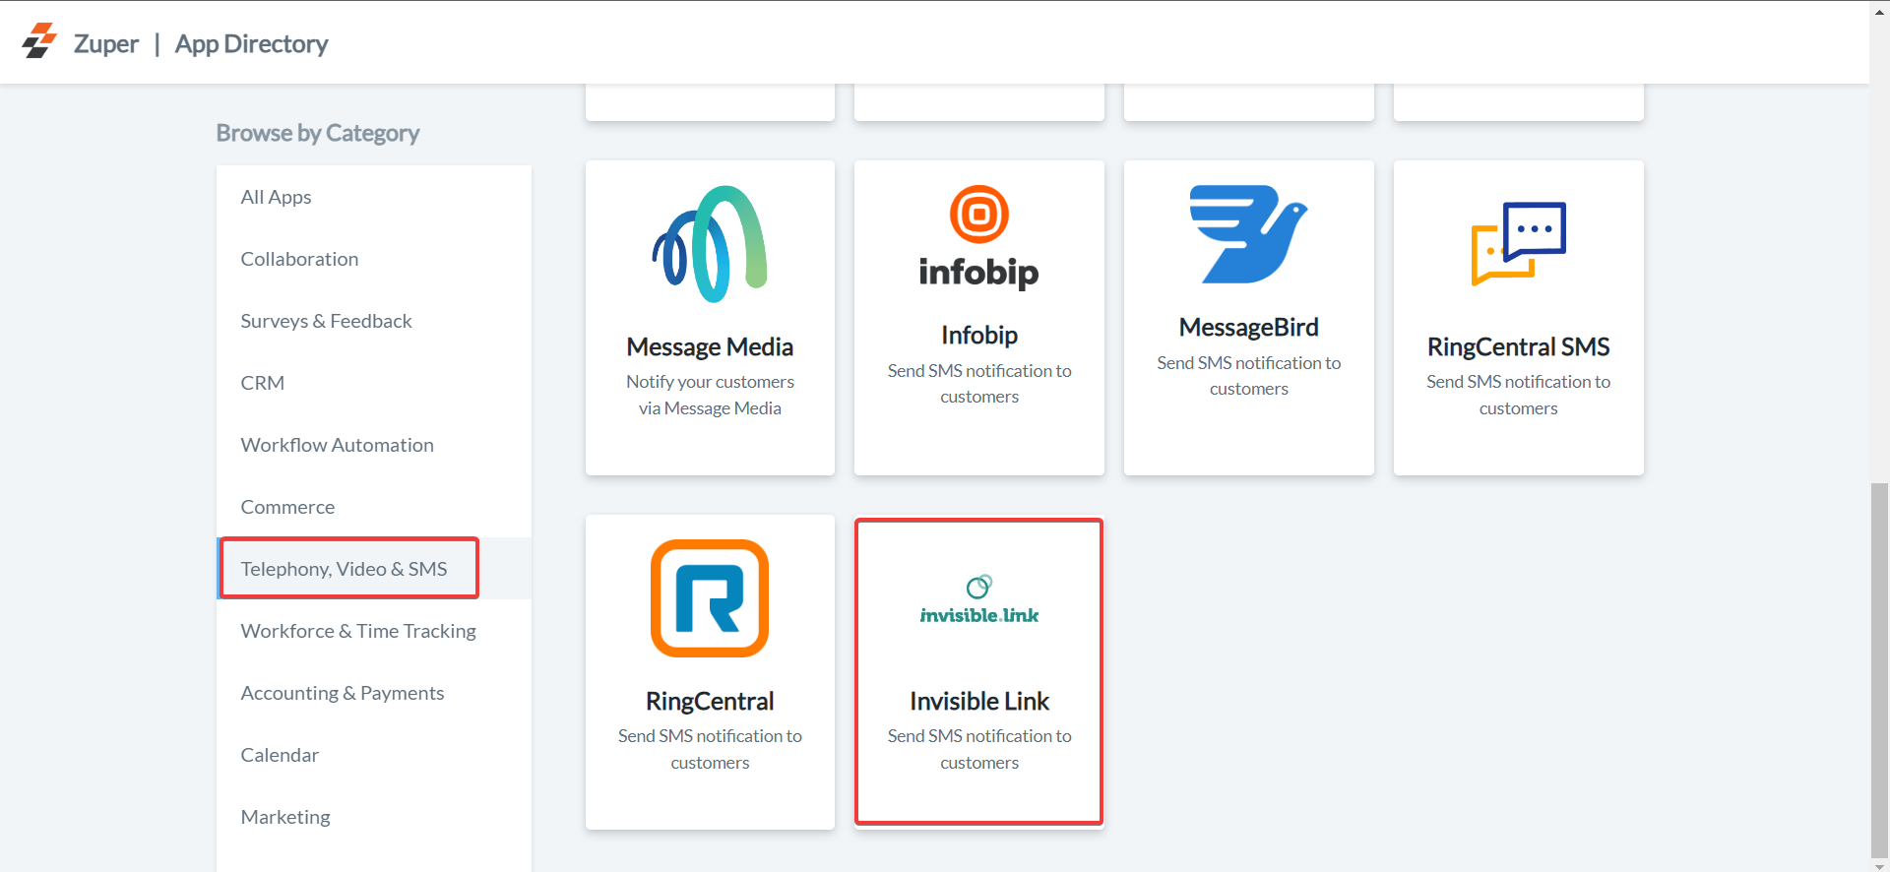Click the Zuper brand name text

(x=106, y=44)
